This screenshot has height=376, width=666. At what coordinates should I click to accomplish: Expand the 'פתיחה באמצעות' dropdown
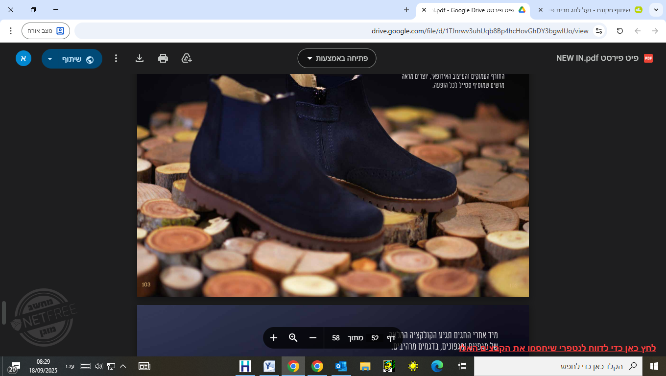pos(337,59)
